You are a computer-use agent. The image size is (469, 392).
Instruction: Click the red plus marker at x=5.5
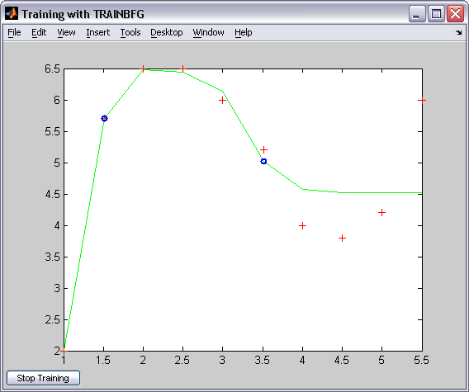(x=422, y=100)
